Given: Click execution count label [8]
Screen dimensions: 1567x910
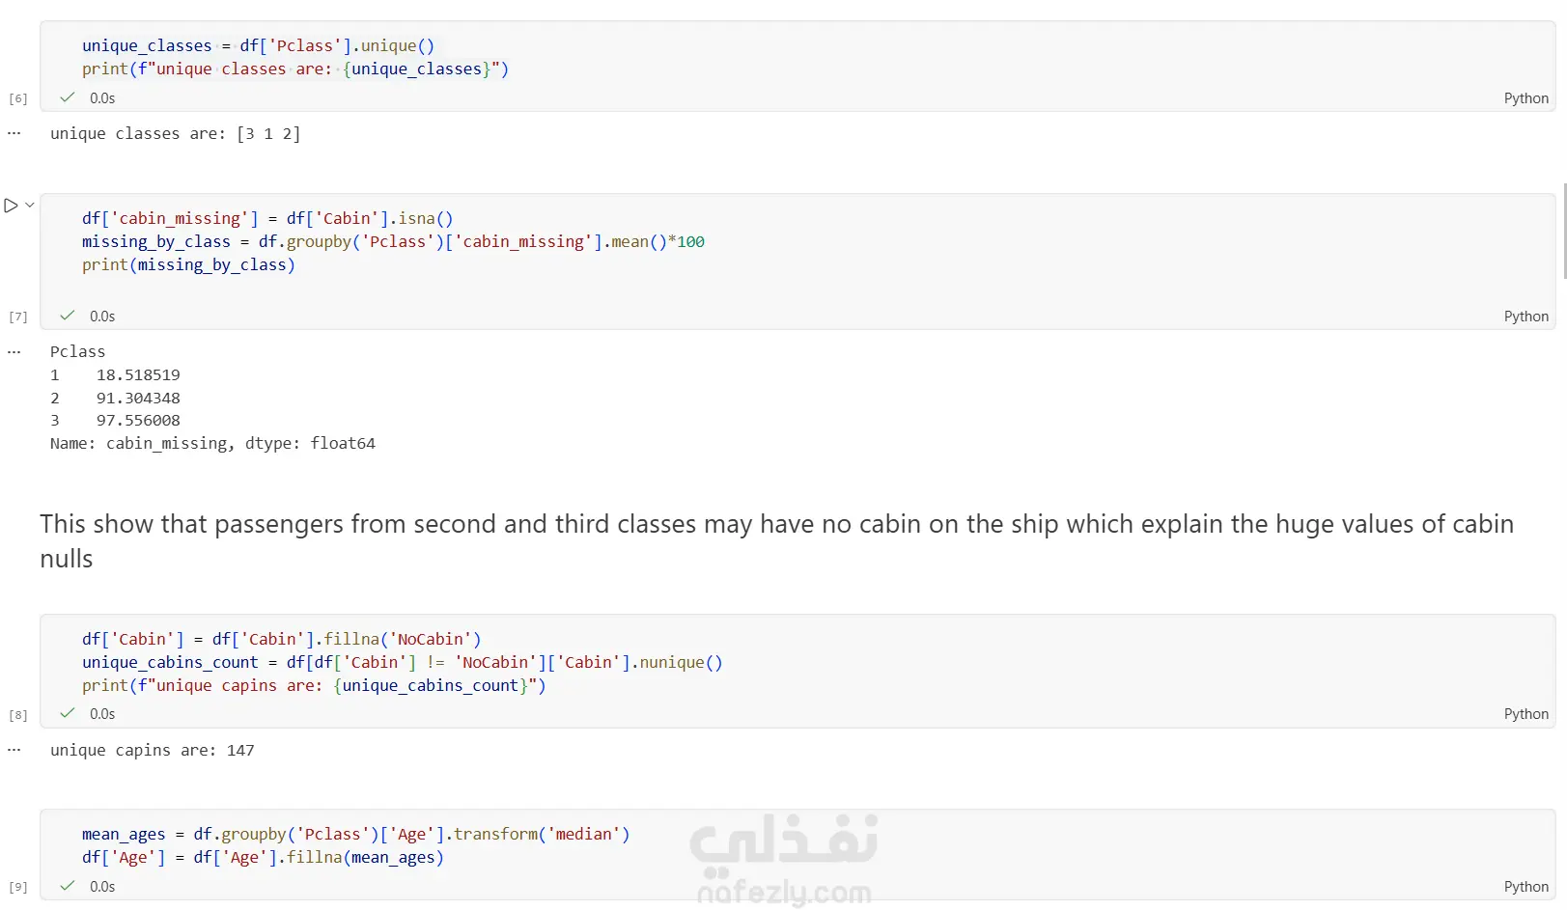Looking at the screenshot, I should click(x=18, y=715).
